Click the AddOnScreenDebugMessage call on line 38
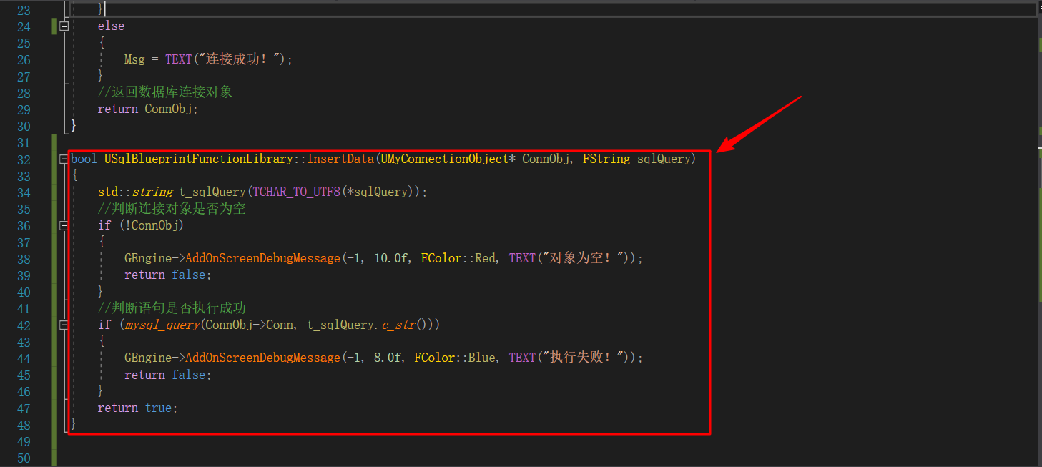 click(262, 258)
